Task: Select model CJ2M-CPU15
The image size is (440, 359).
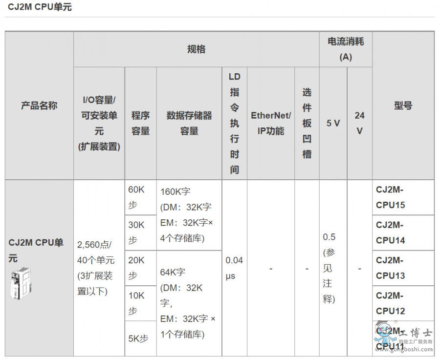Action: click(x=390, y=197)
